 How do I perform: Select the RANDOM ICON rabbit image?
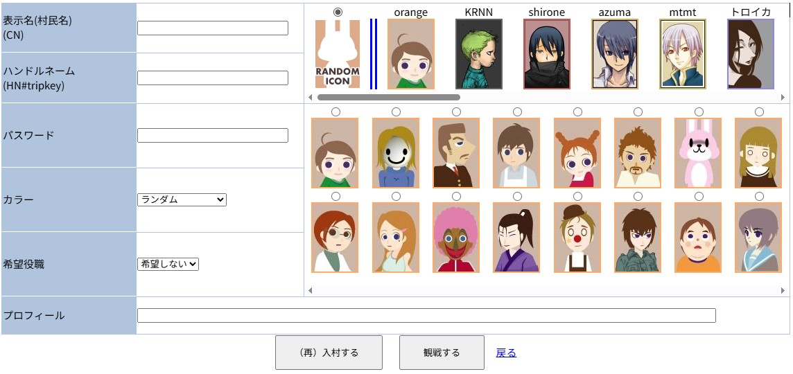click(338, 54)
